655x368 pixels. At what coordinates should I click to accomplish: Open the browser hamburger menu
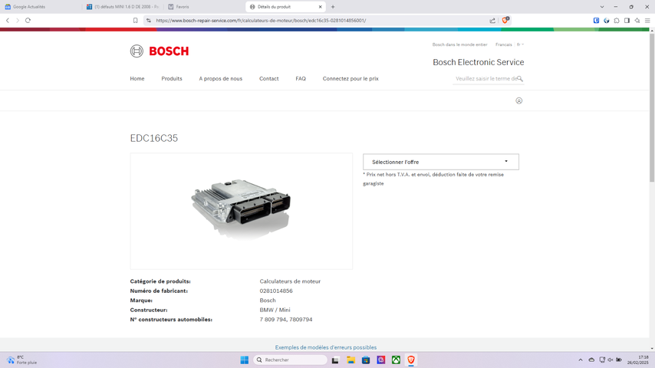[x=647, y=20]
